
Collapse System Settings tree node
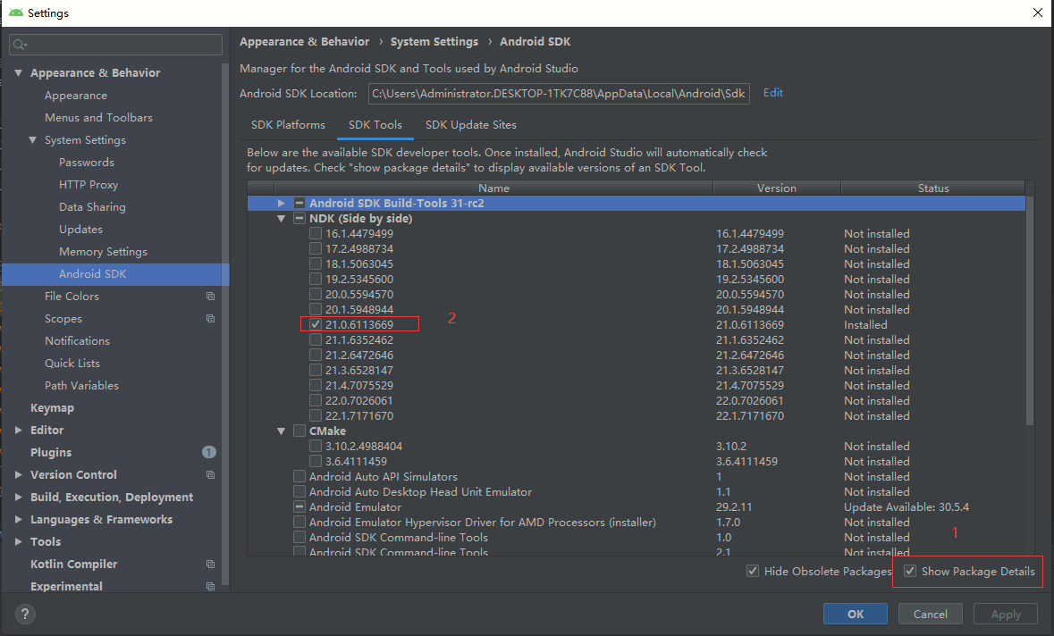pos(32,139)
